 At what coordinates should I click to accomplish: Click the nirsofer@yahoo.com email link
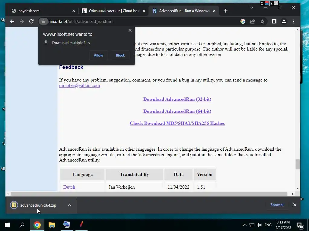pyautogui.click(x=79, y=85)
